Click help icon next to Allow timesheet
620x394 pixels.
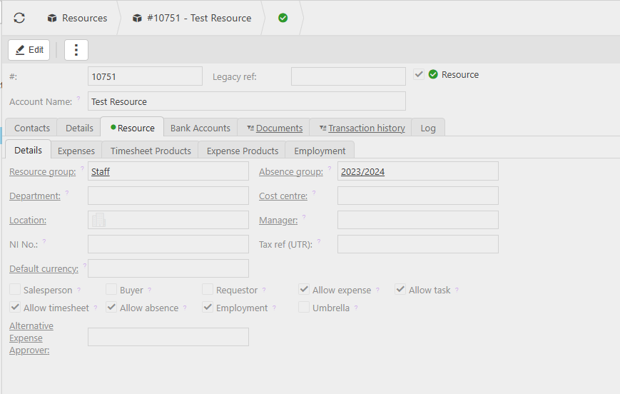96,308
